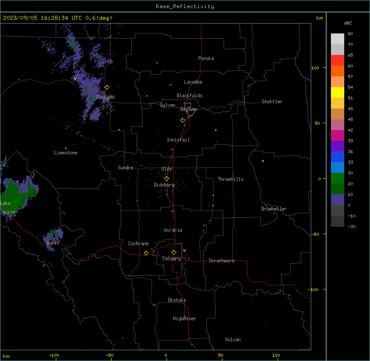Choose the light gray 70-80 dBZ legend swatch

[x=337, y=39]
